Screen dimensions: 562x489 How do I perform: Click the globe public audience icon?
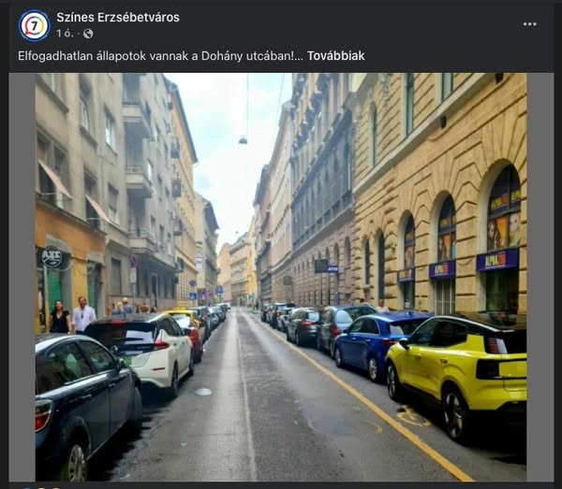pos(88,34)
